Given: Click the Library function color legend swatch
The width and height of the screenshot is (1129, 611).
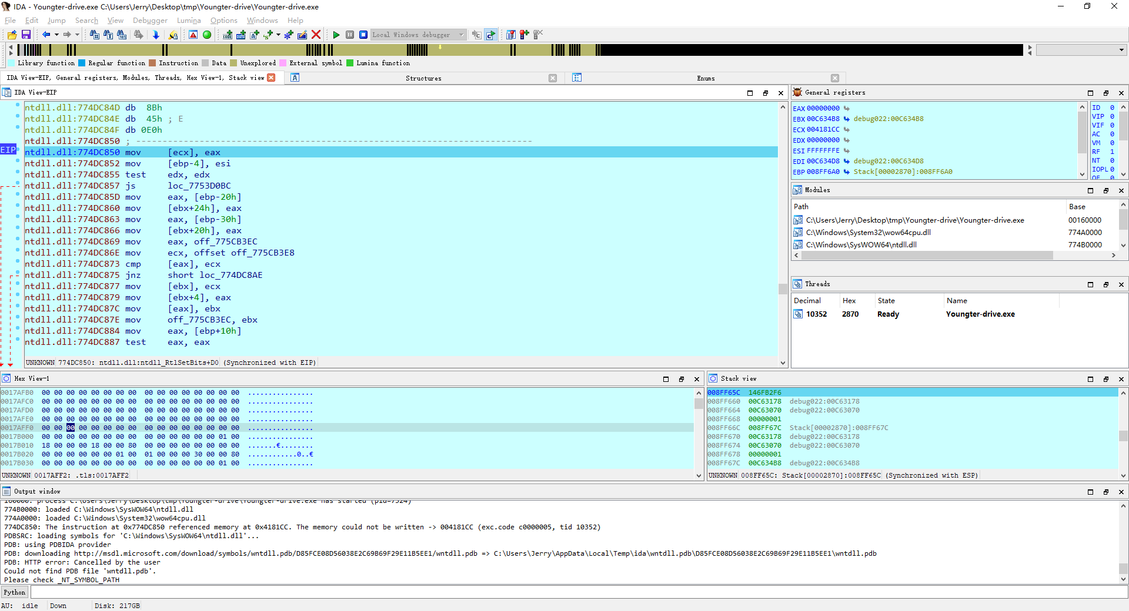Looking at the screenshot, I should click(11, 63).
